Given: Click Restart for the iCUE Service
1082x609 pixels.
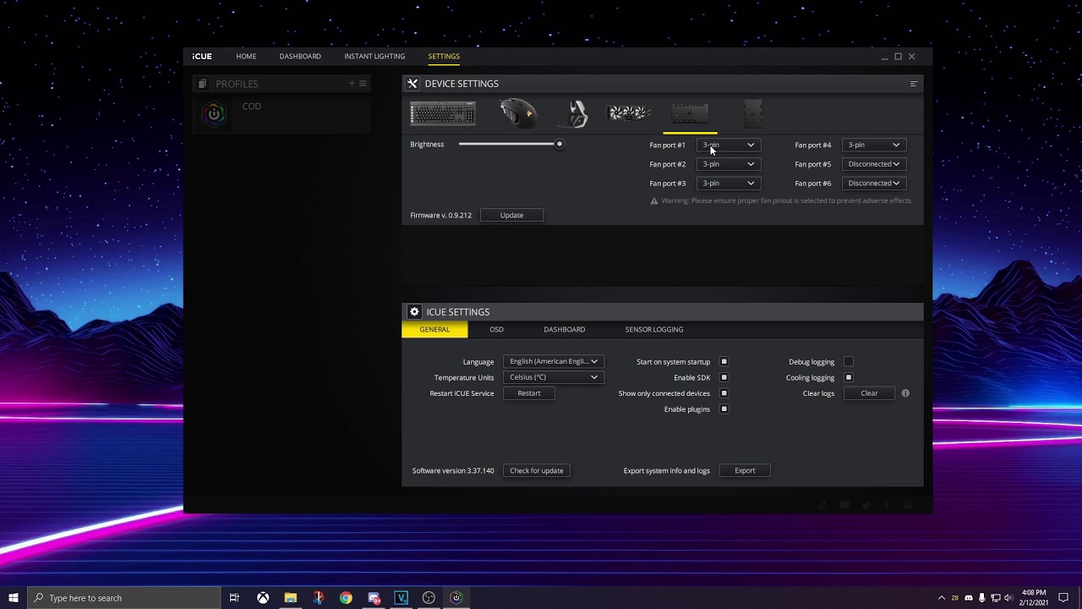Looking at the screenshot, I should [x=529, y=393].
